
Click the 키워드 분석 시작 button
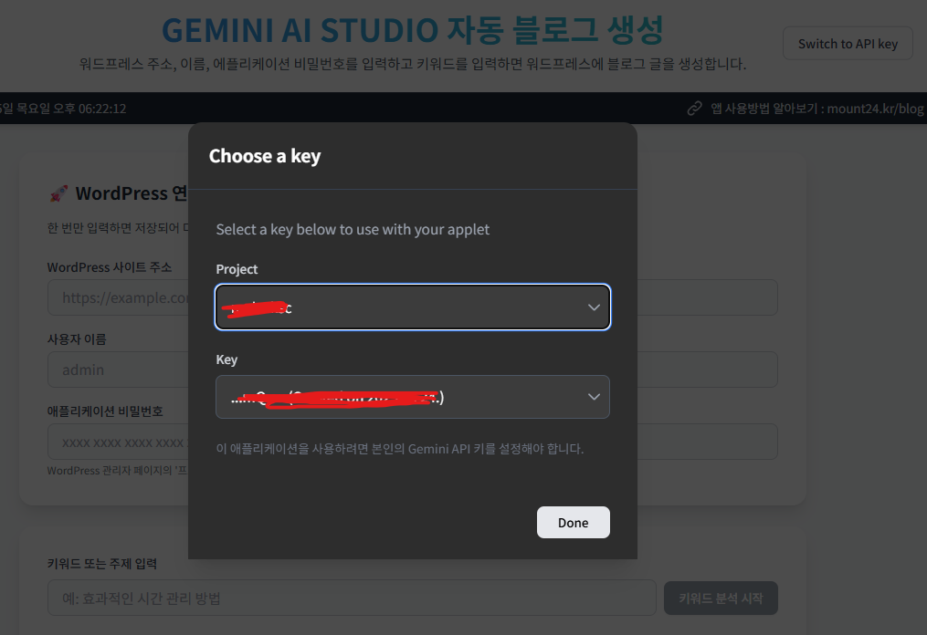click(721, 599)
